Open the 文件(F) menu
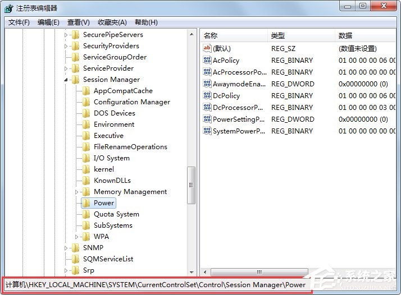 (x=19, y=22)
